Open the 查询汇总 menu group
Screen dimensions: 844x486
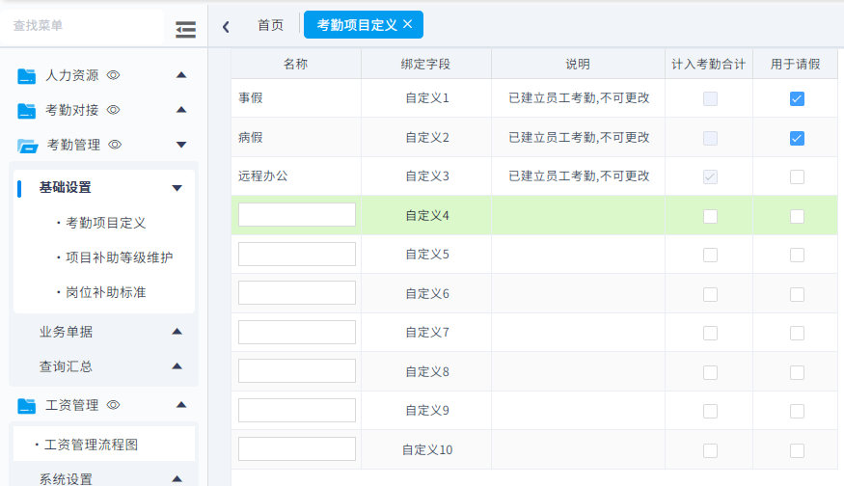(x=66, y=366)
